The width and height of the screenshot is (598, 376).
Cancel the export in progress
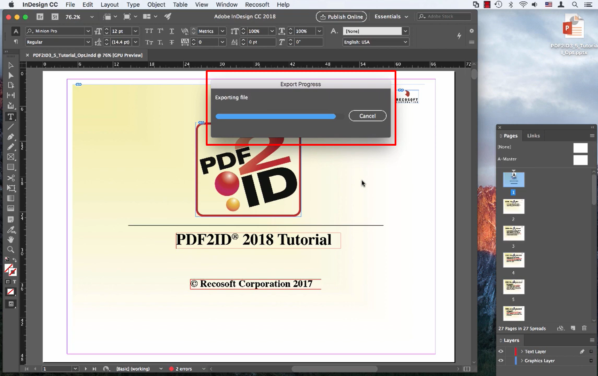point(367,116)
